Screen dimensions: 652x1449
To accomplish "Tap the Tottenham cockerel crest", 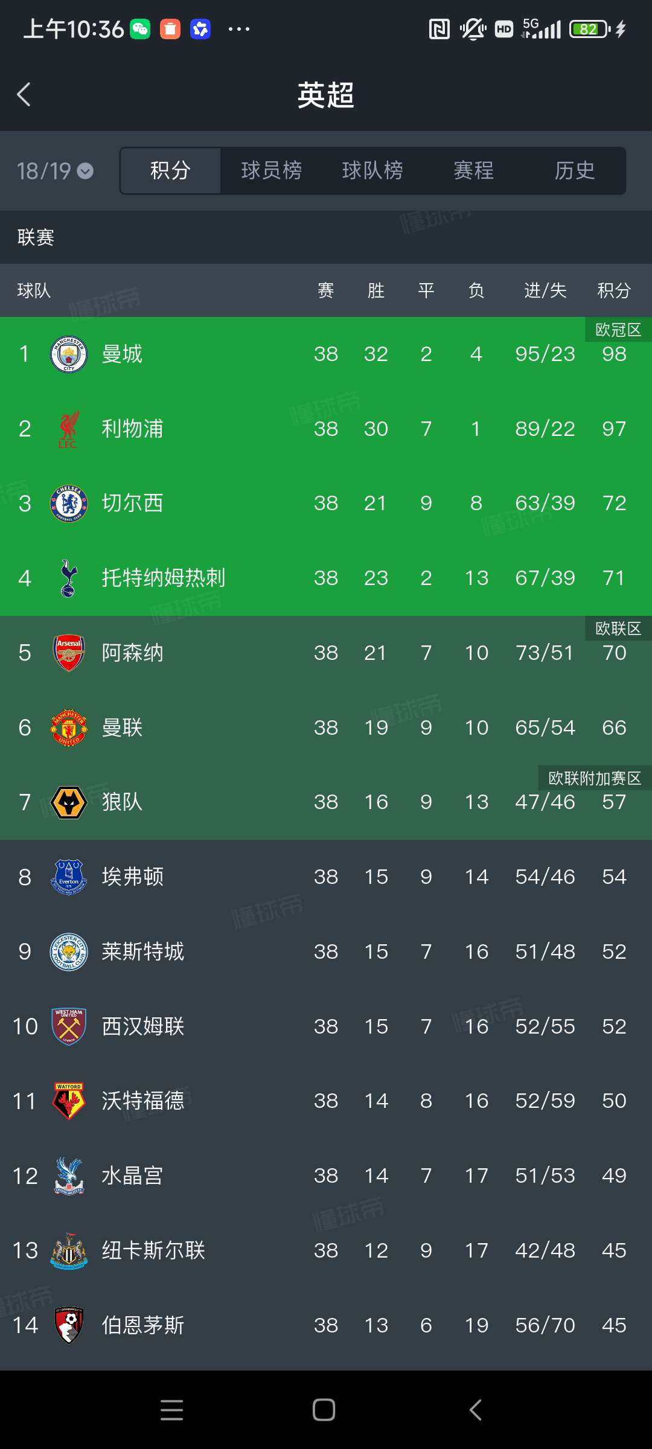I will tap(69, 578).
